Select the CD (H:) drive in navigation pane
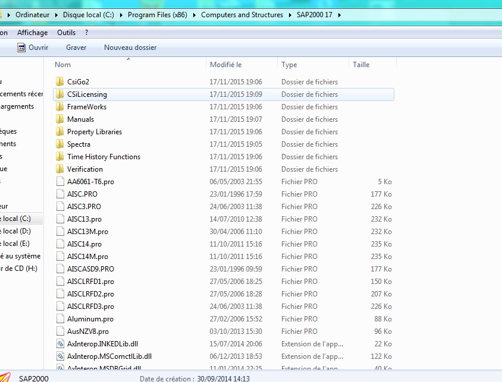 pos(19,269)
